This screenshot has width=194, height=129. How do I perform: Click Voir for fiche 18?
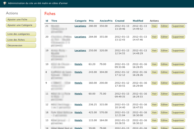click(x=154, y=113)
